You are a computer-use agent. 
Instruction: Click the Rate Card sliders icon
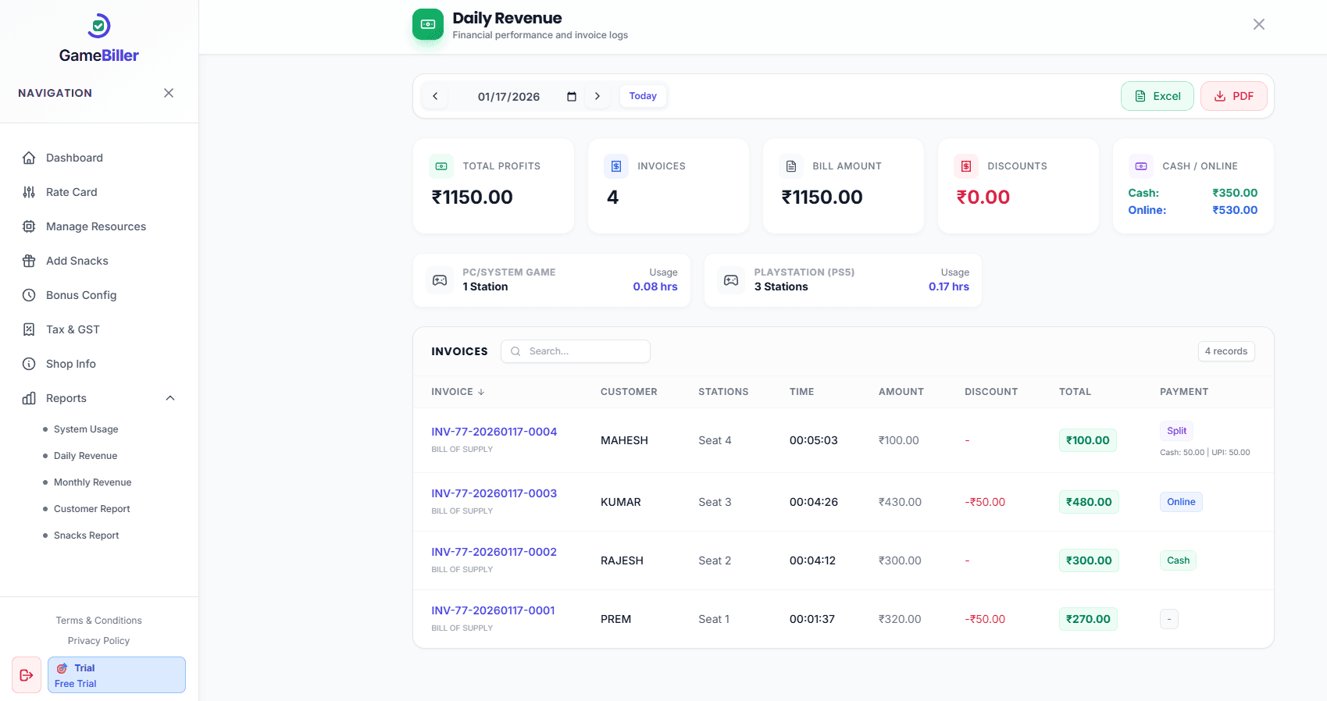[29, 192]
